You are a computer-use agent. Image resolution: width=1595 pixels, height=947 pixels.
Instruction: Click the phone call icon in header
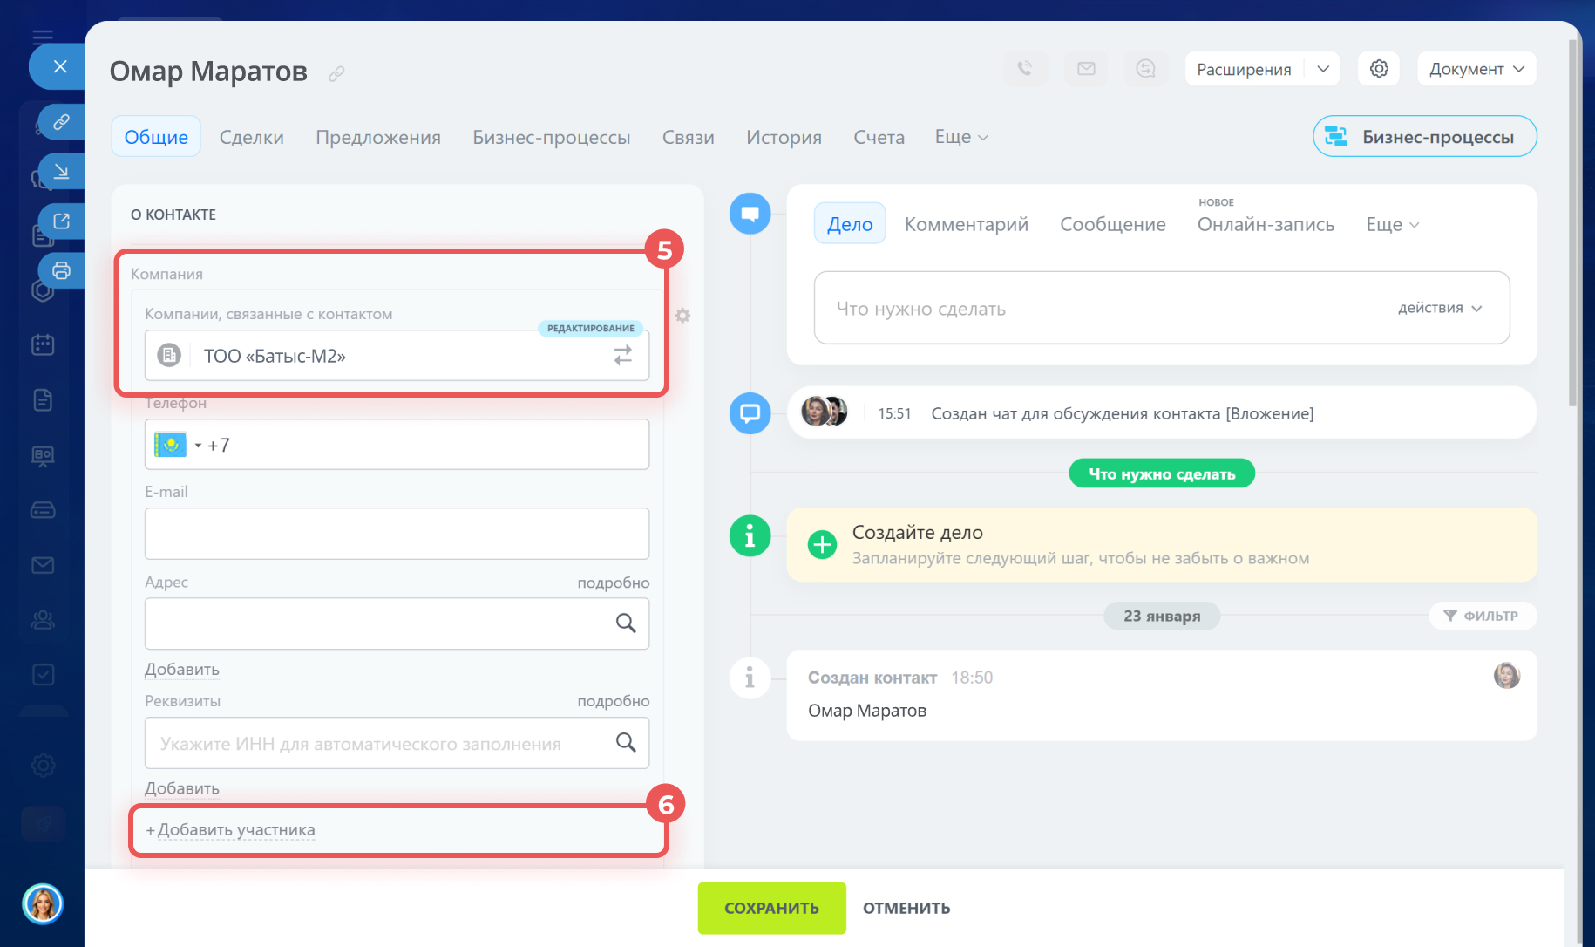pos(1025,69)
